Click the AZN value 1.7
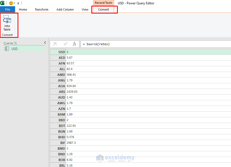The width and height of the screenshot is (231, 167). (69, 109)
